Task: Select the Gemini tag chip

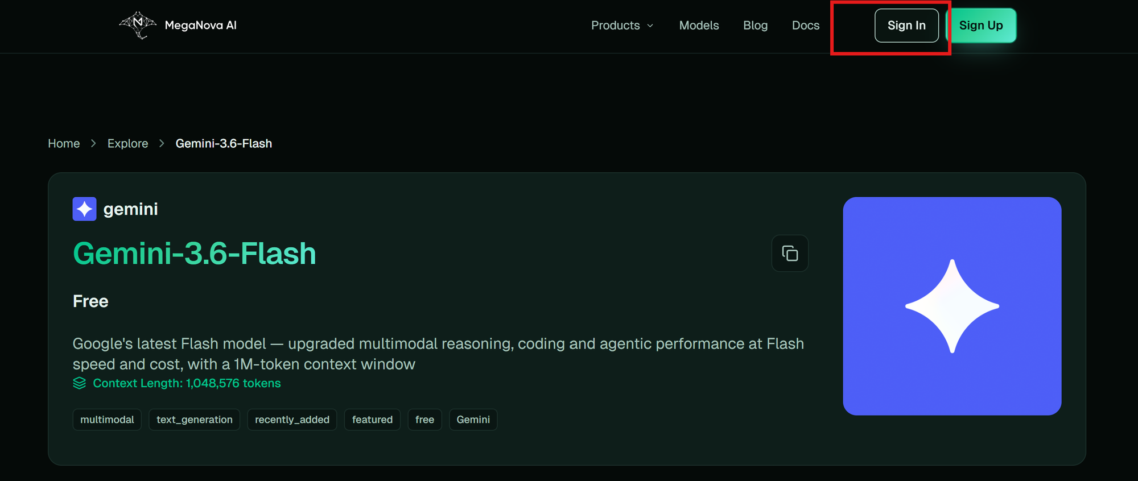Action: click(473, 420)
